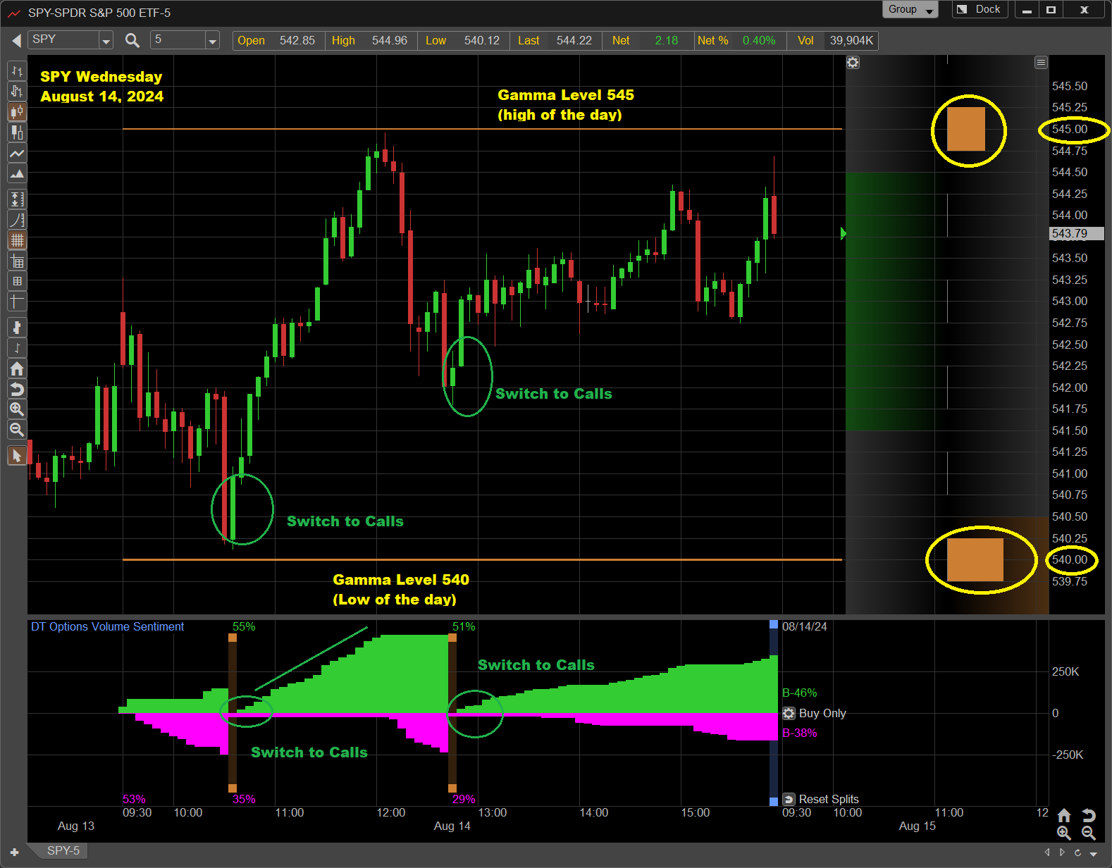This screenshot has height=868, width=1112.
Task: Click the first orange split marker top handle
Action: point(233,638)
